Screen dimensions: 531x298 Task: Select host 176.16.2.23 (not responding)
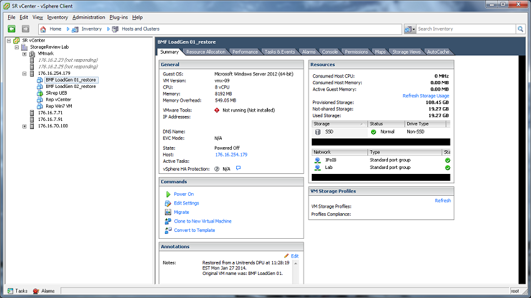click(x=67, y=60)
